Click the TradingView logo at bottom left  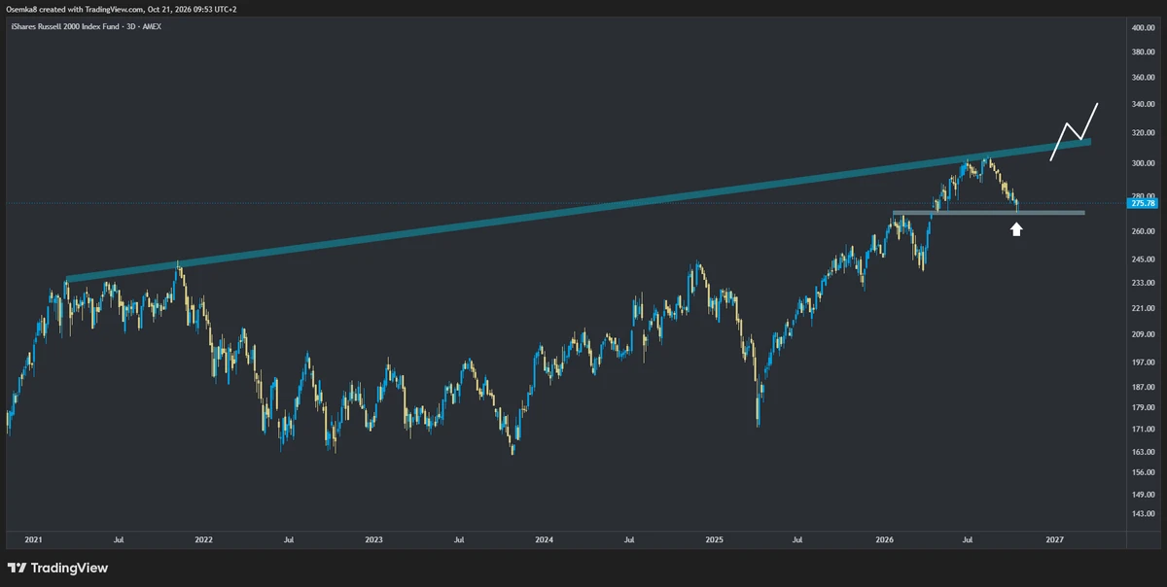click(x=57, y=568)
